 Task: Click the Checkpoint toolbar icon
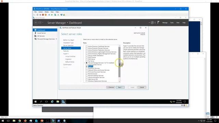coord(55,15)
